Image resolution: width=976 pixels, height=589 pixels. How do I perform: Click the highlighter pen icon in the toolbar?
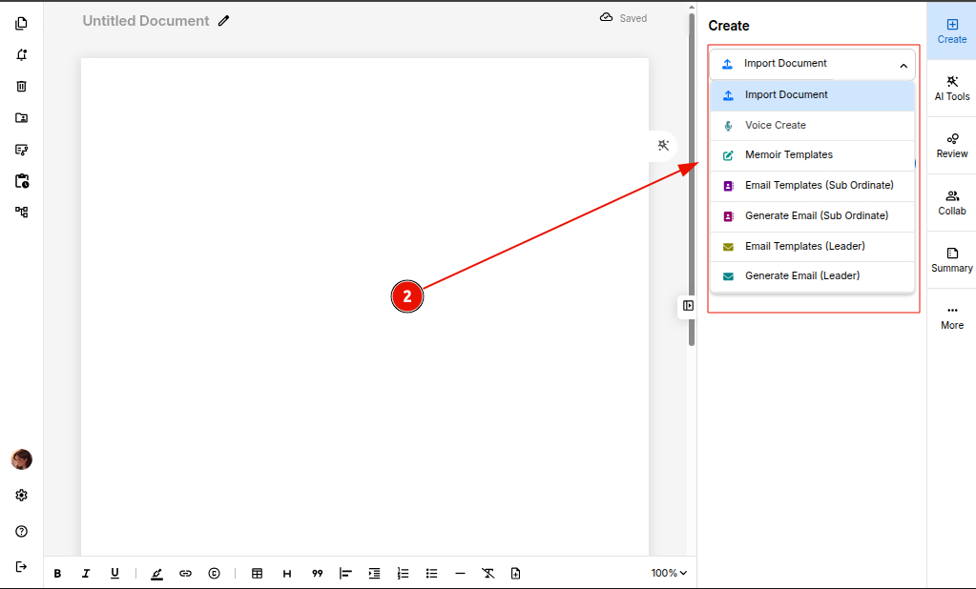pos(156,574)
